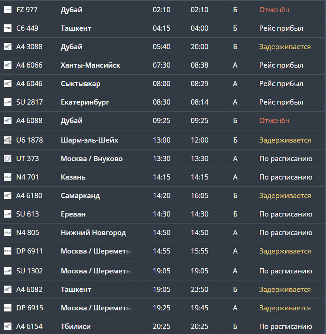Open the Ташкент destination for flight C6 449
The width and height of the screenshot is (326, 334).
click(x=76, y=28)
